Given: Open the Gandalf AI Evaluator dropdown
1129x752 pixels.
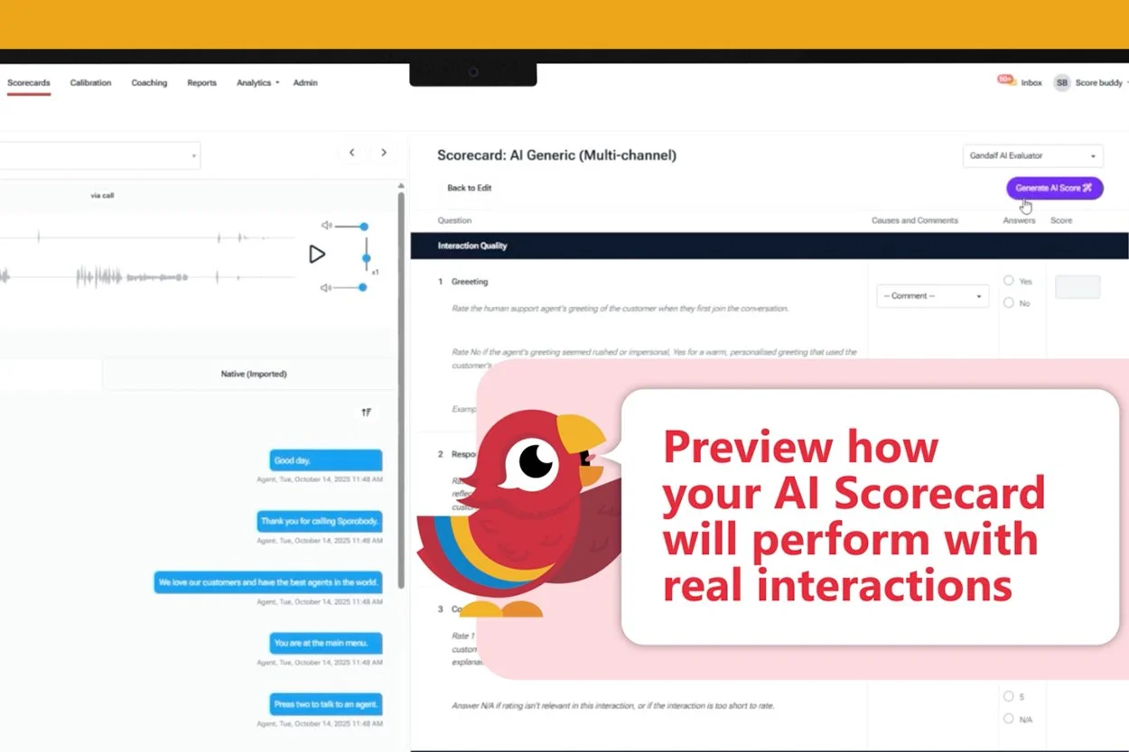Looking at the screenshot, I should [x=1033, y=155].
